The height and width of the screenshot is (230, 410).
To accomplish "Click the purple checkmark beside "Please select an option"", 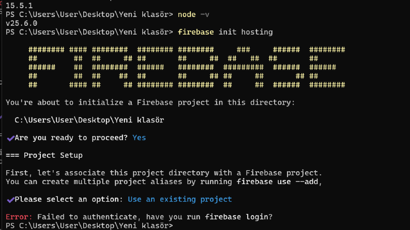I will pos(10,200).
